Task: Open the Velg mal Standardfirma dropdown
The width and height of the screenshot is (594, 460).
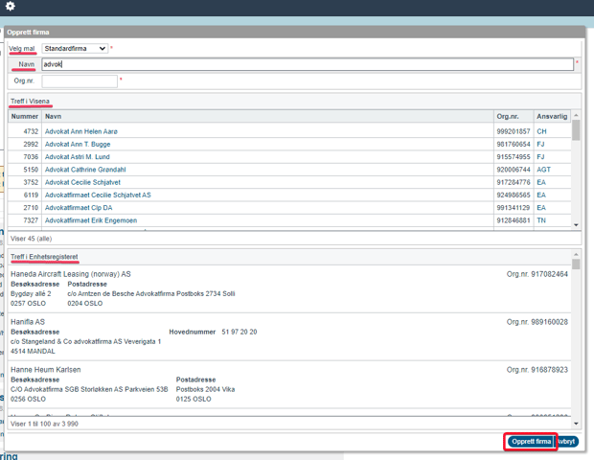Action: click(75, 48)
